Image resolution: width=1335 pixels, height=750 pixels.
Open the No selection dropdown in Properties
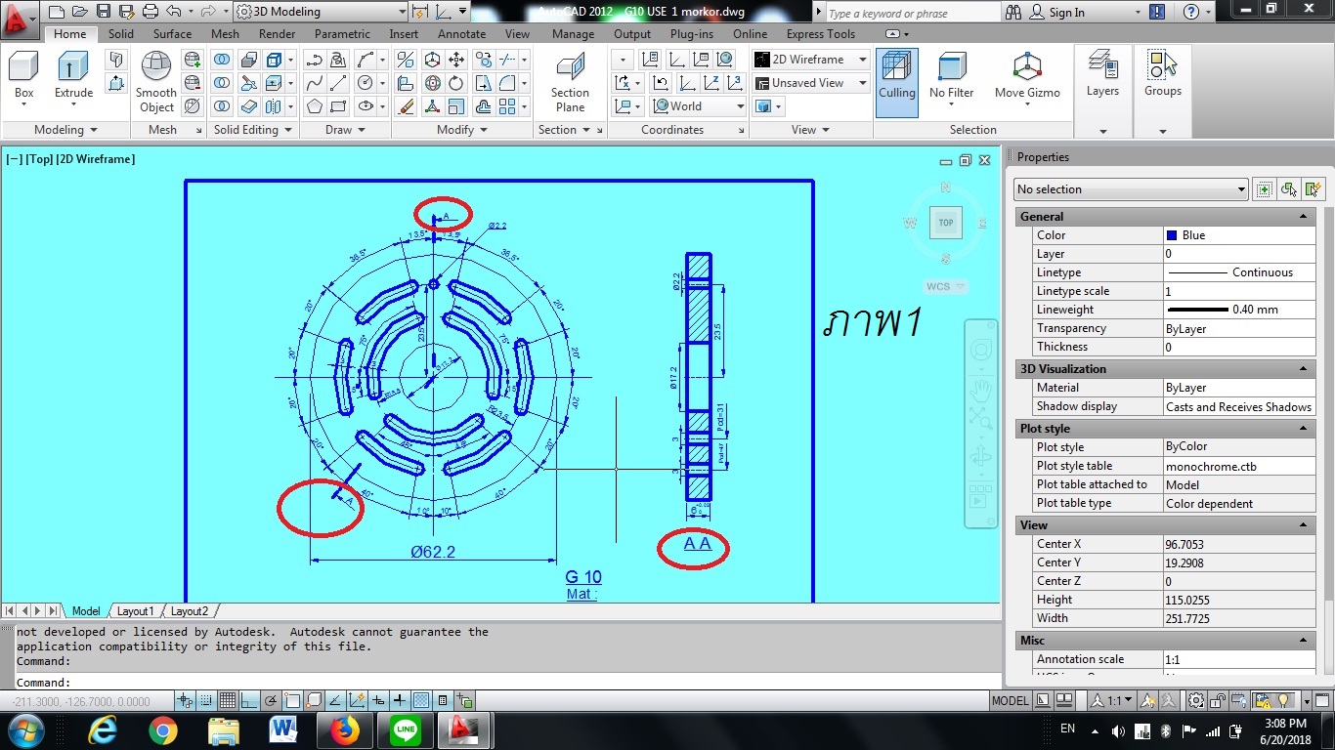(1131, 189)
